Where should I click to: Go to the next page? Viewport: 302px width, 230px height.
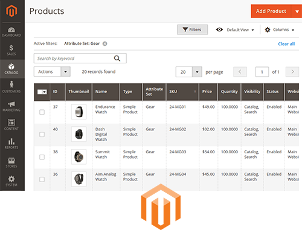coord(292,72)
